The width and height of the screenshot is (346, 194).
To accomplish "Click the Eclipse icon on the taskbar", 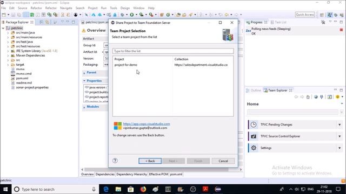I will coord(218,189).
